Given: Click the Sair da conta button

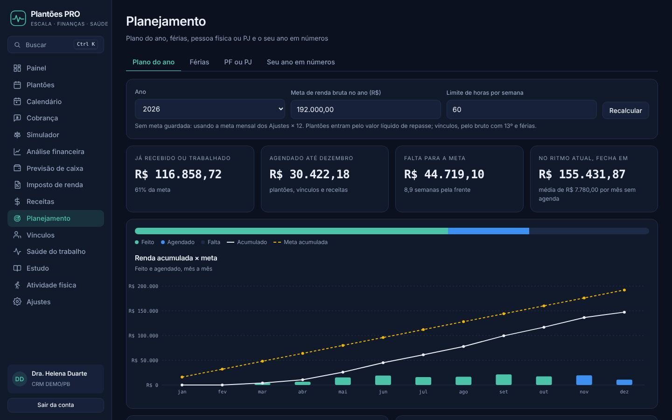Looking at the screenshot, I should 56,405.
